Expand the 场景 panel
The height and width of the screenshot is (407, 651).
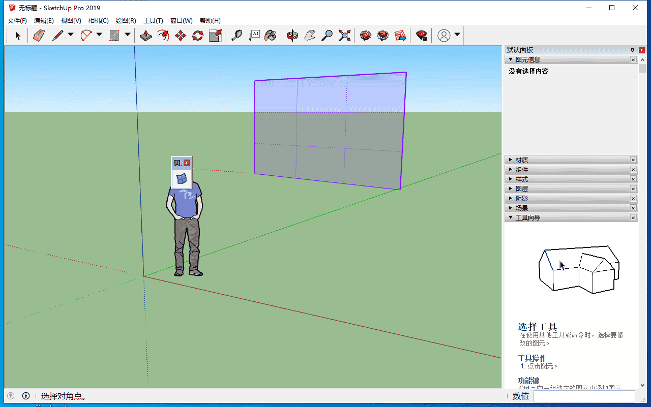[x=511, y=208]
